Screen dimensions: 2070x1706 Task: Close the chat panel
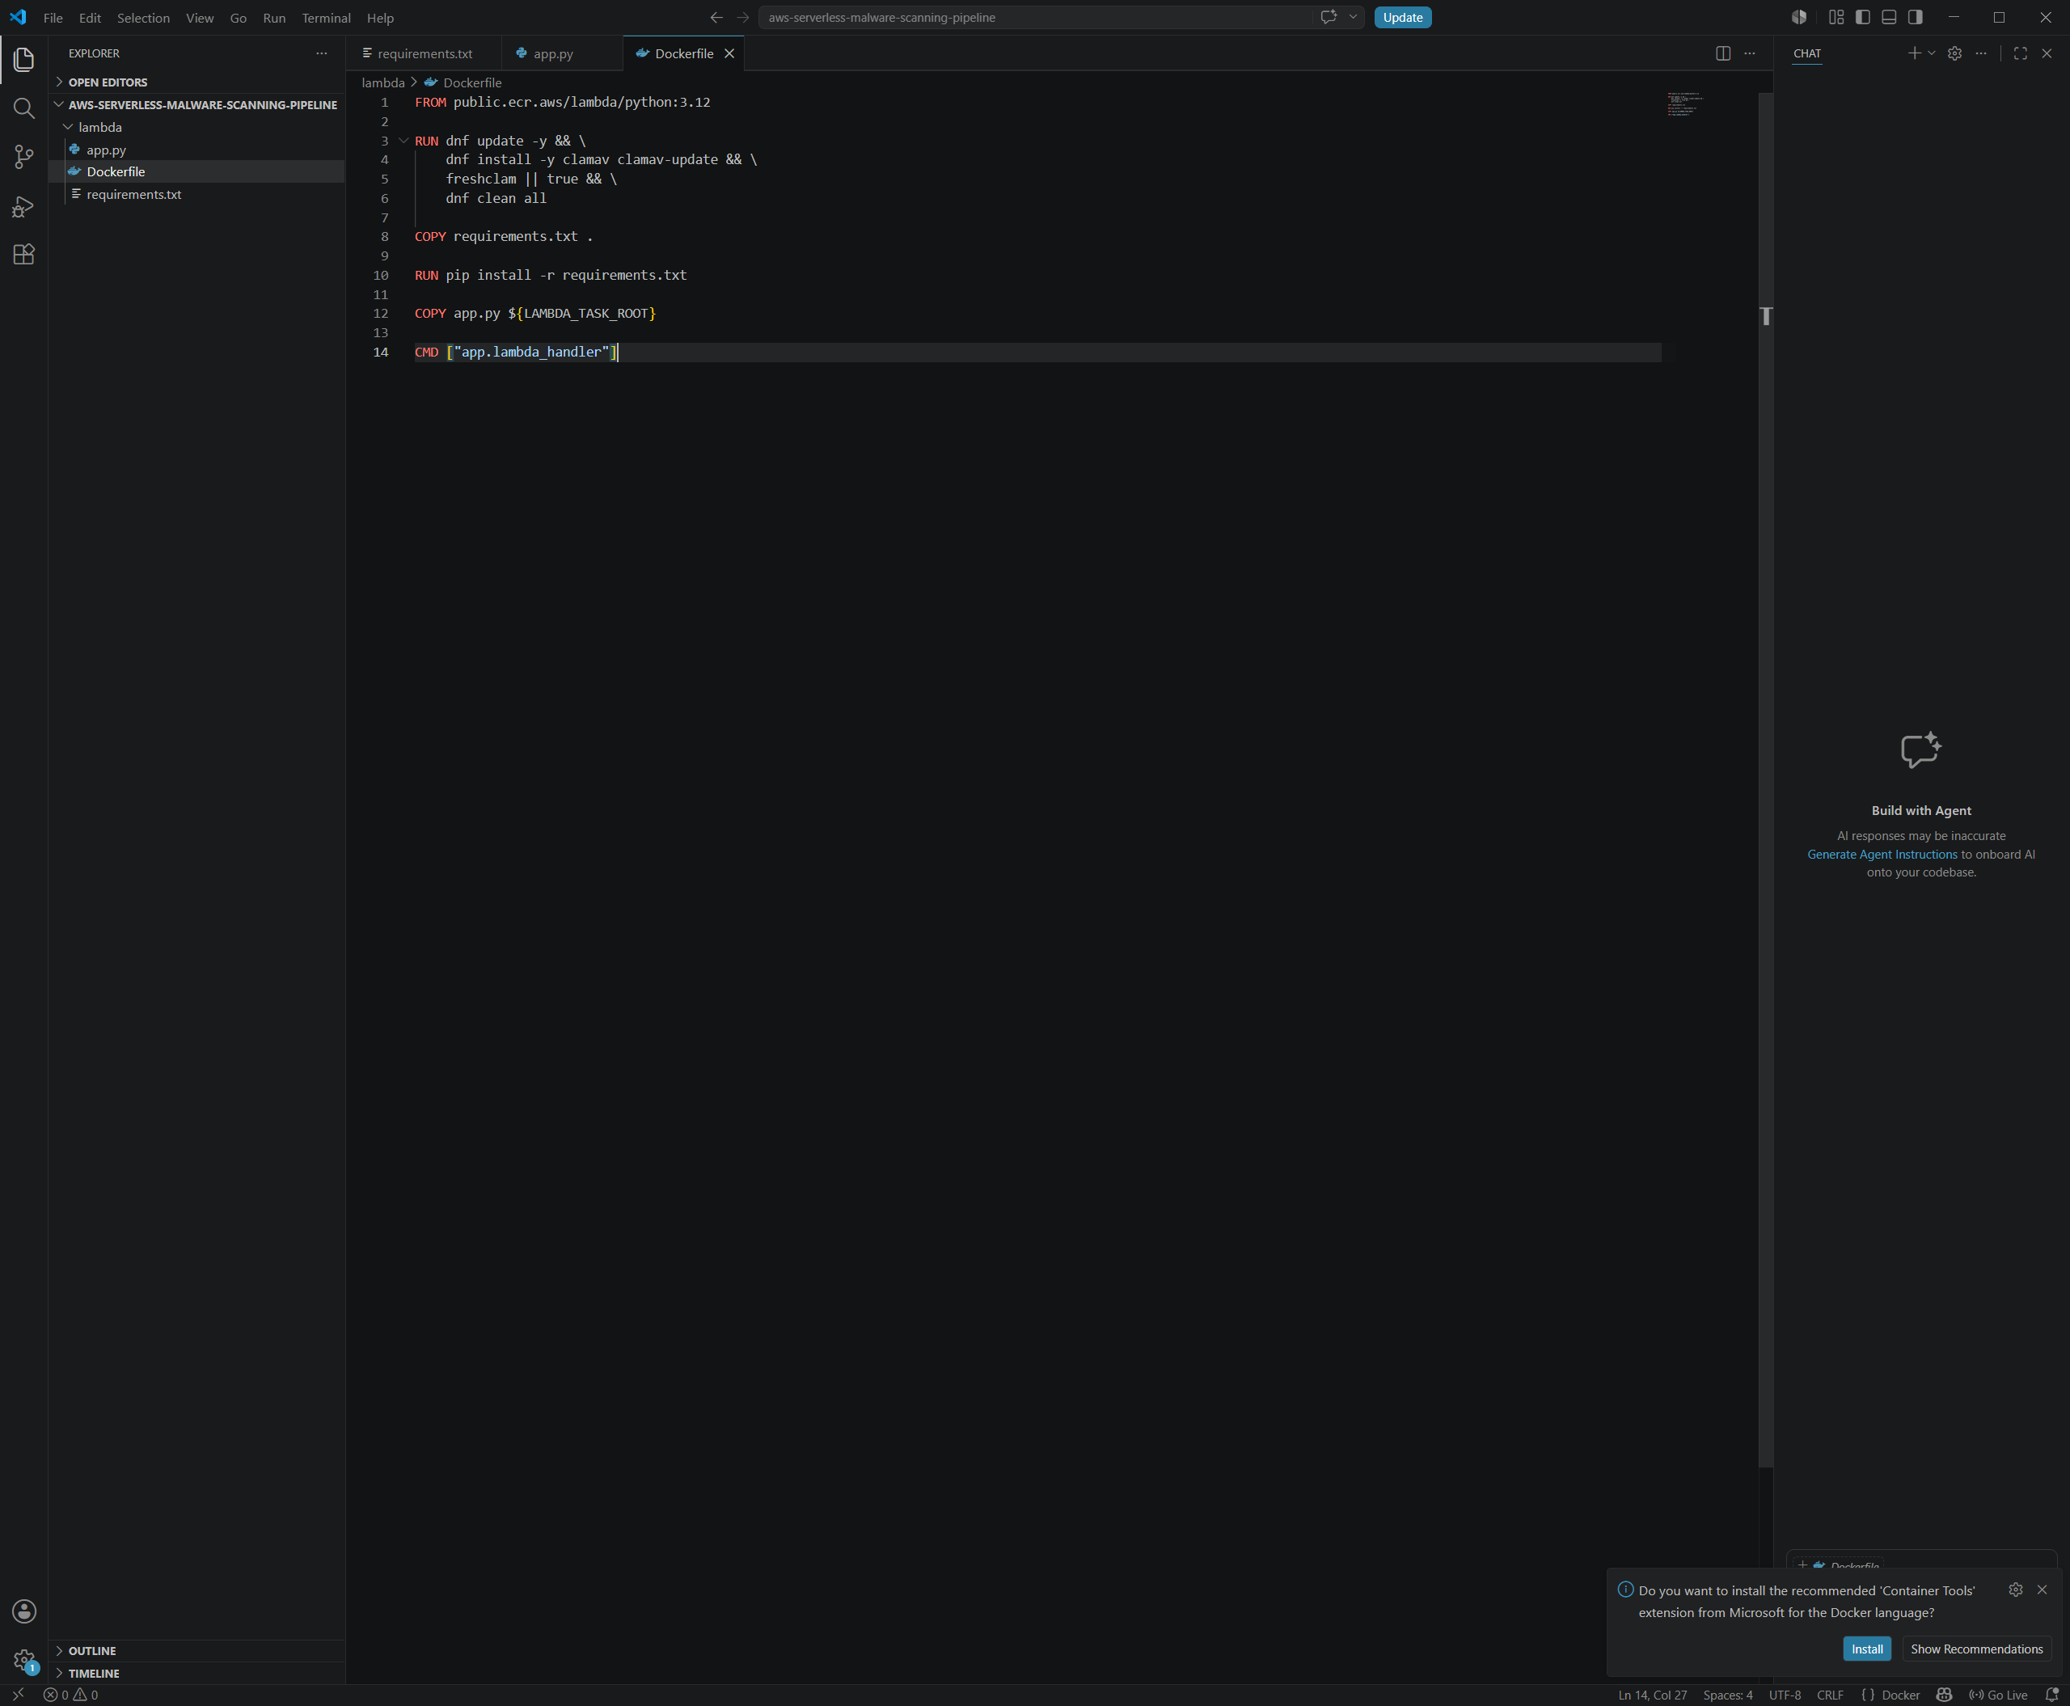point(2047,53)
